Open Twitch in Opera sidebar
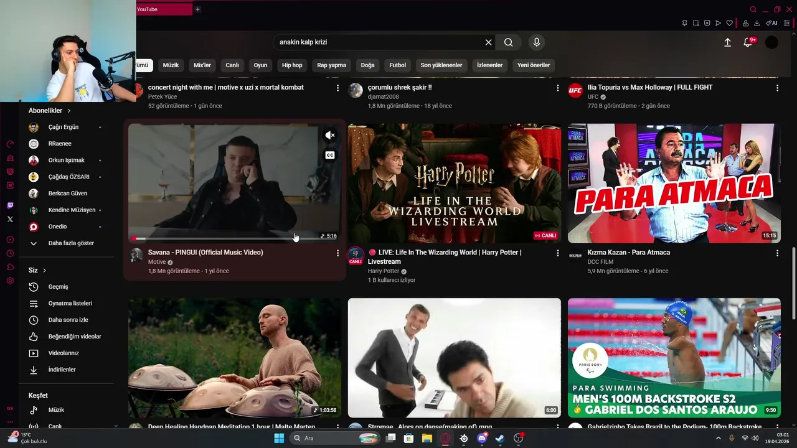 (10, 205)
